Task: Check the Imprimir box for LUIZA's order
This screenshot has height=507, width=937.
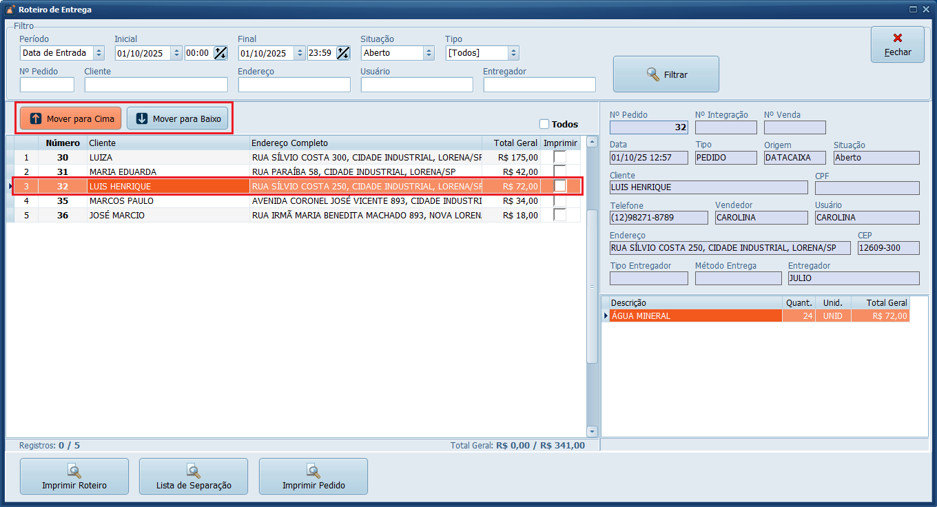Action: (560, 157)
